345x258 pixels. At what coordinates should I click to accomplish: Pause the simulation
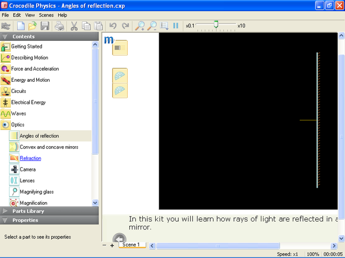pyautogui.click(x=176, y=26)
